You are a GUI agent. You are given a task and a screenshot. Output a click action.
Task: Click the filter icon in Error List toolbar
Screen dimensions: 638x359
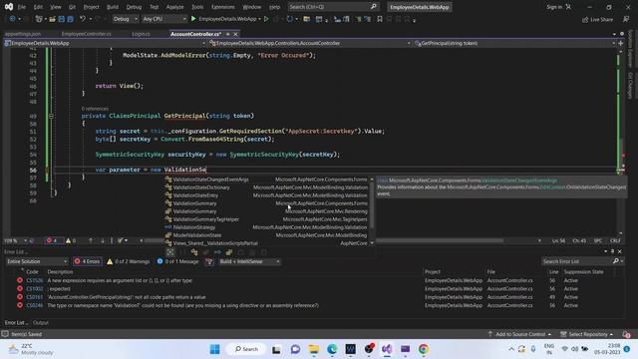point(209,261)
